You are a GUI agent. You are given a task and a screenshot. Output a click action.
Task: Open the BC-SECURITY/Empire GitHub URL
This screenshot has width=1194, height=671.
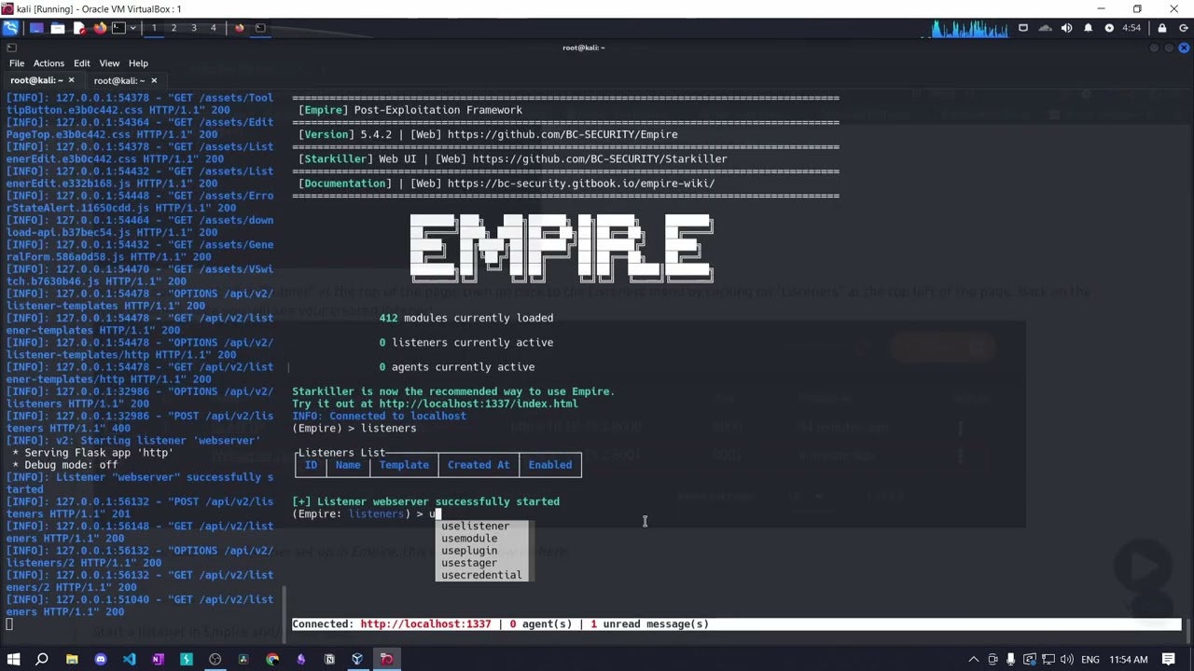(562, 134)
